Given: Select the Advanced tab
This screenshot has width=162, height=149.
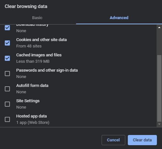Looking at the screenshot, I should tap(119, 18).
